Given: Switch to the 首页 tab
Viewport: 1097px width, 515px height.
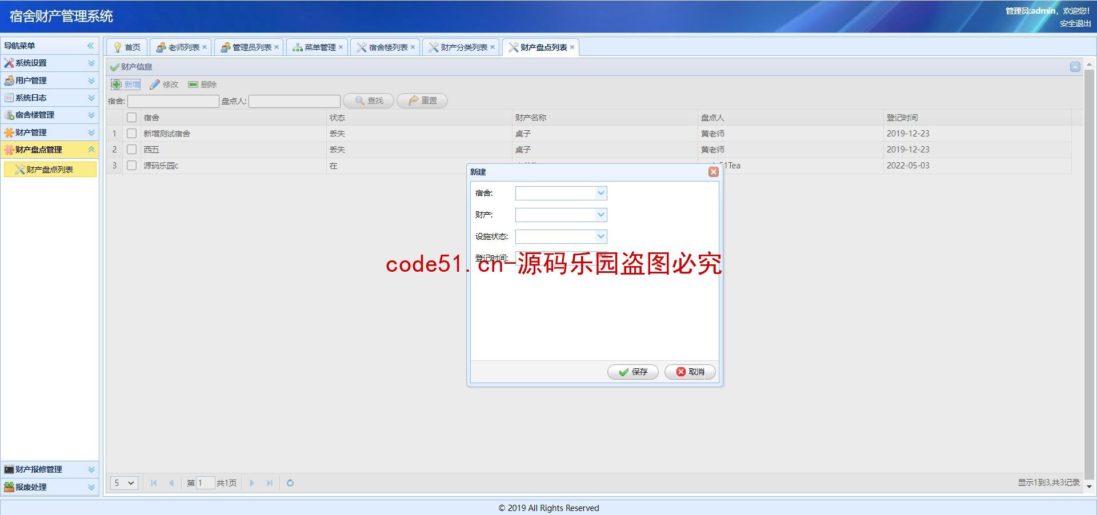Looking at the screenshot, I should [x=127, y=47].
